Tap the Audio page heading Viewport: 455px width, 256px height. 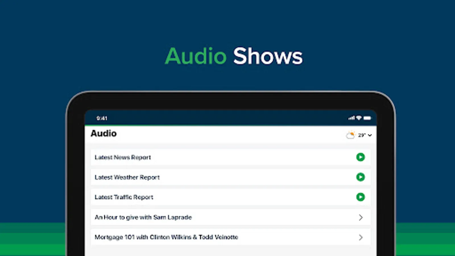(104, 133)
